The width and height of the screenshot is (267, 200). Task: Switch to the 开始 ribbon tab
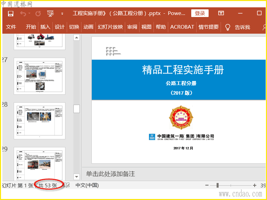31,27
